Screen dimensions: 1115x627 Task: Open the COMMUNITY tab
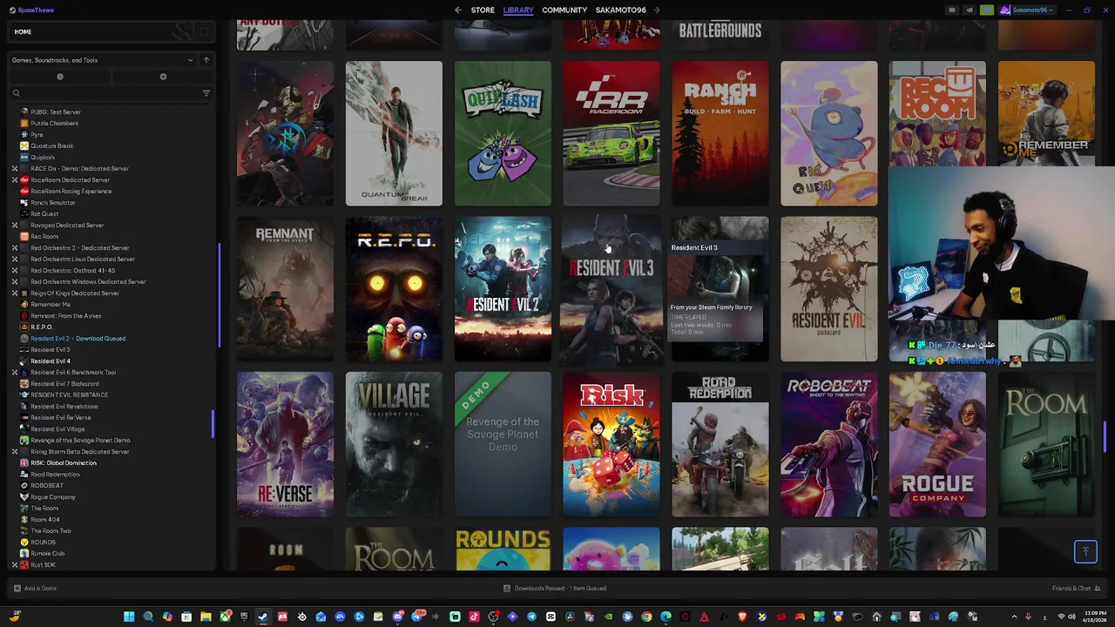564,10
